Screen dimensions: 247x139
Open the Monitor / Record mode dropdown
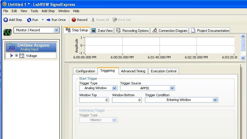click(x=56, y=30)
